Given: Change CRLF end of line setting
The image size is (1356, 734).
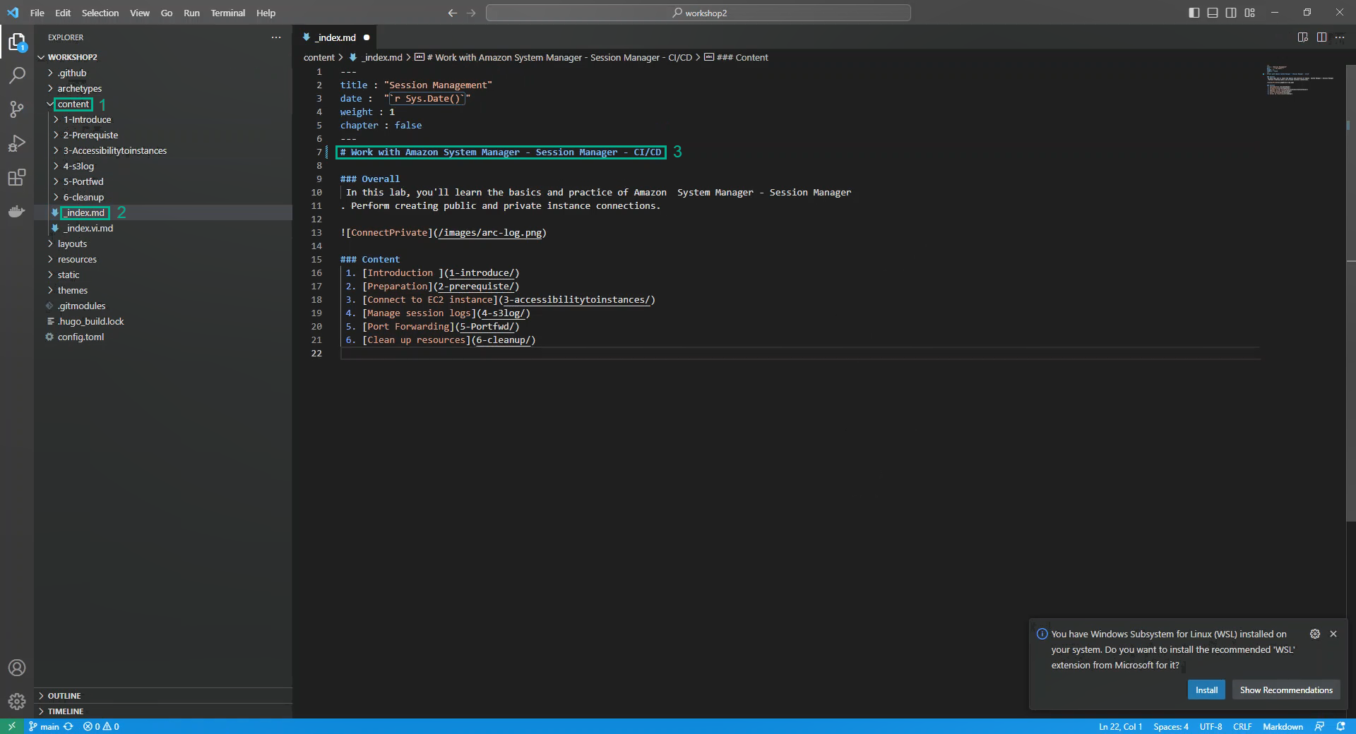Looking at the screenshot, I should [1242, 726].
